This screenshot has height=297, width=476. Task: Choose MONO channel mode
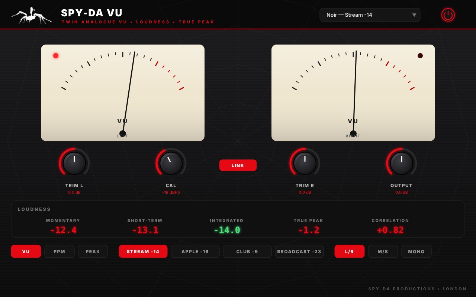pos(416,251)
